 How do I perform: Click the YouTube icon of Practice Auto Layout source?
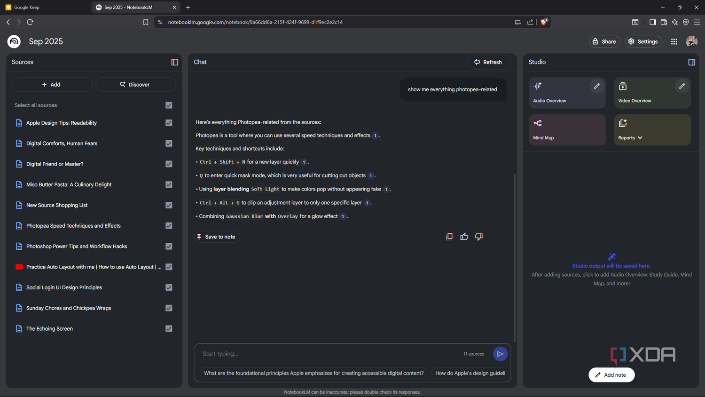tap(19, 267)
